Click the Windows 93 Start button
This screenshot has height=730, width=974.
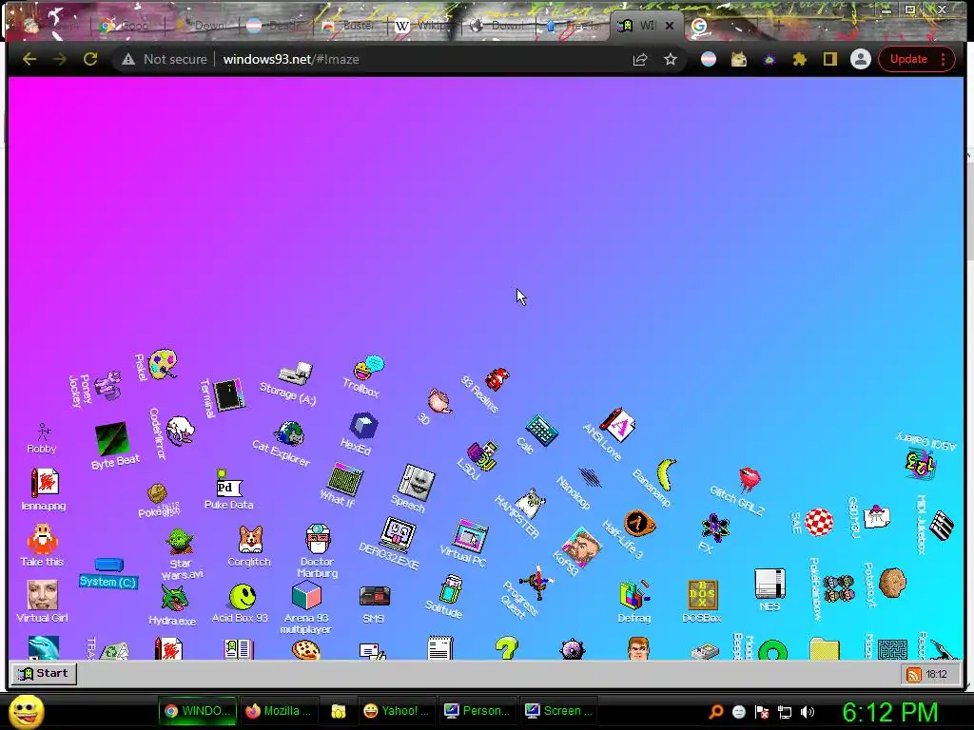44,674
